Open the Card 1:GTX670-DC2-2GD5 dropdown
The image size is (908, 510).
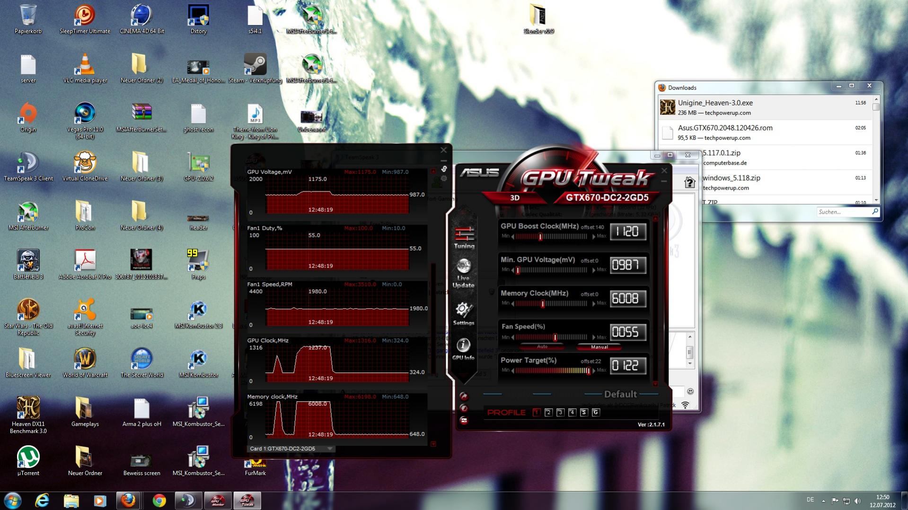pos(291,449)
